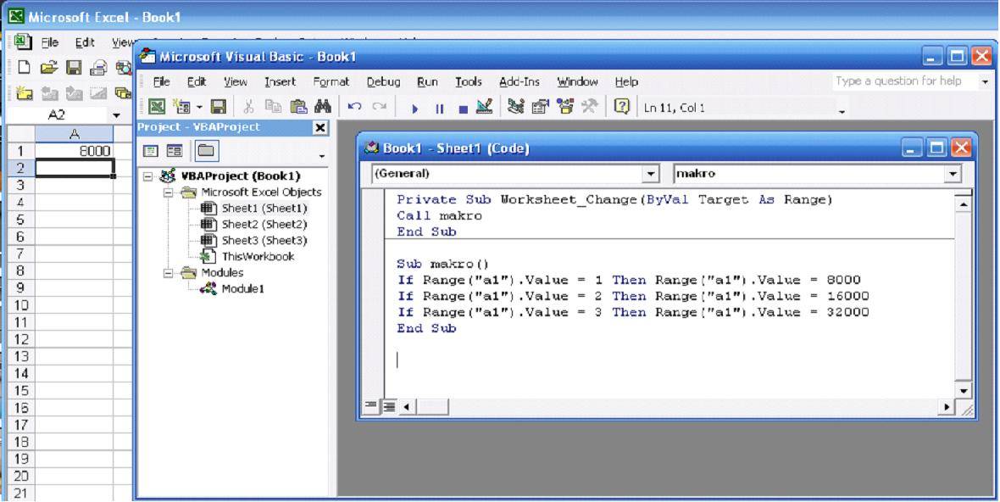Save Book1 from VBA toolbar
The width and height of the screenshot is (1000, 502).
click(219, 107)
